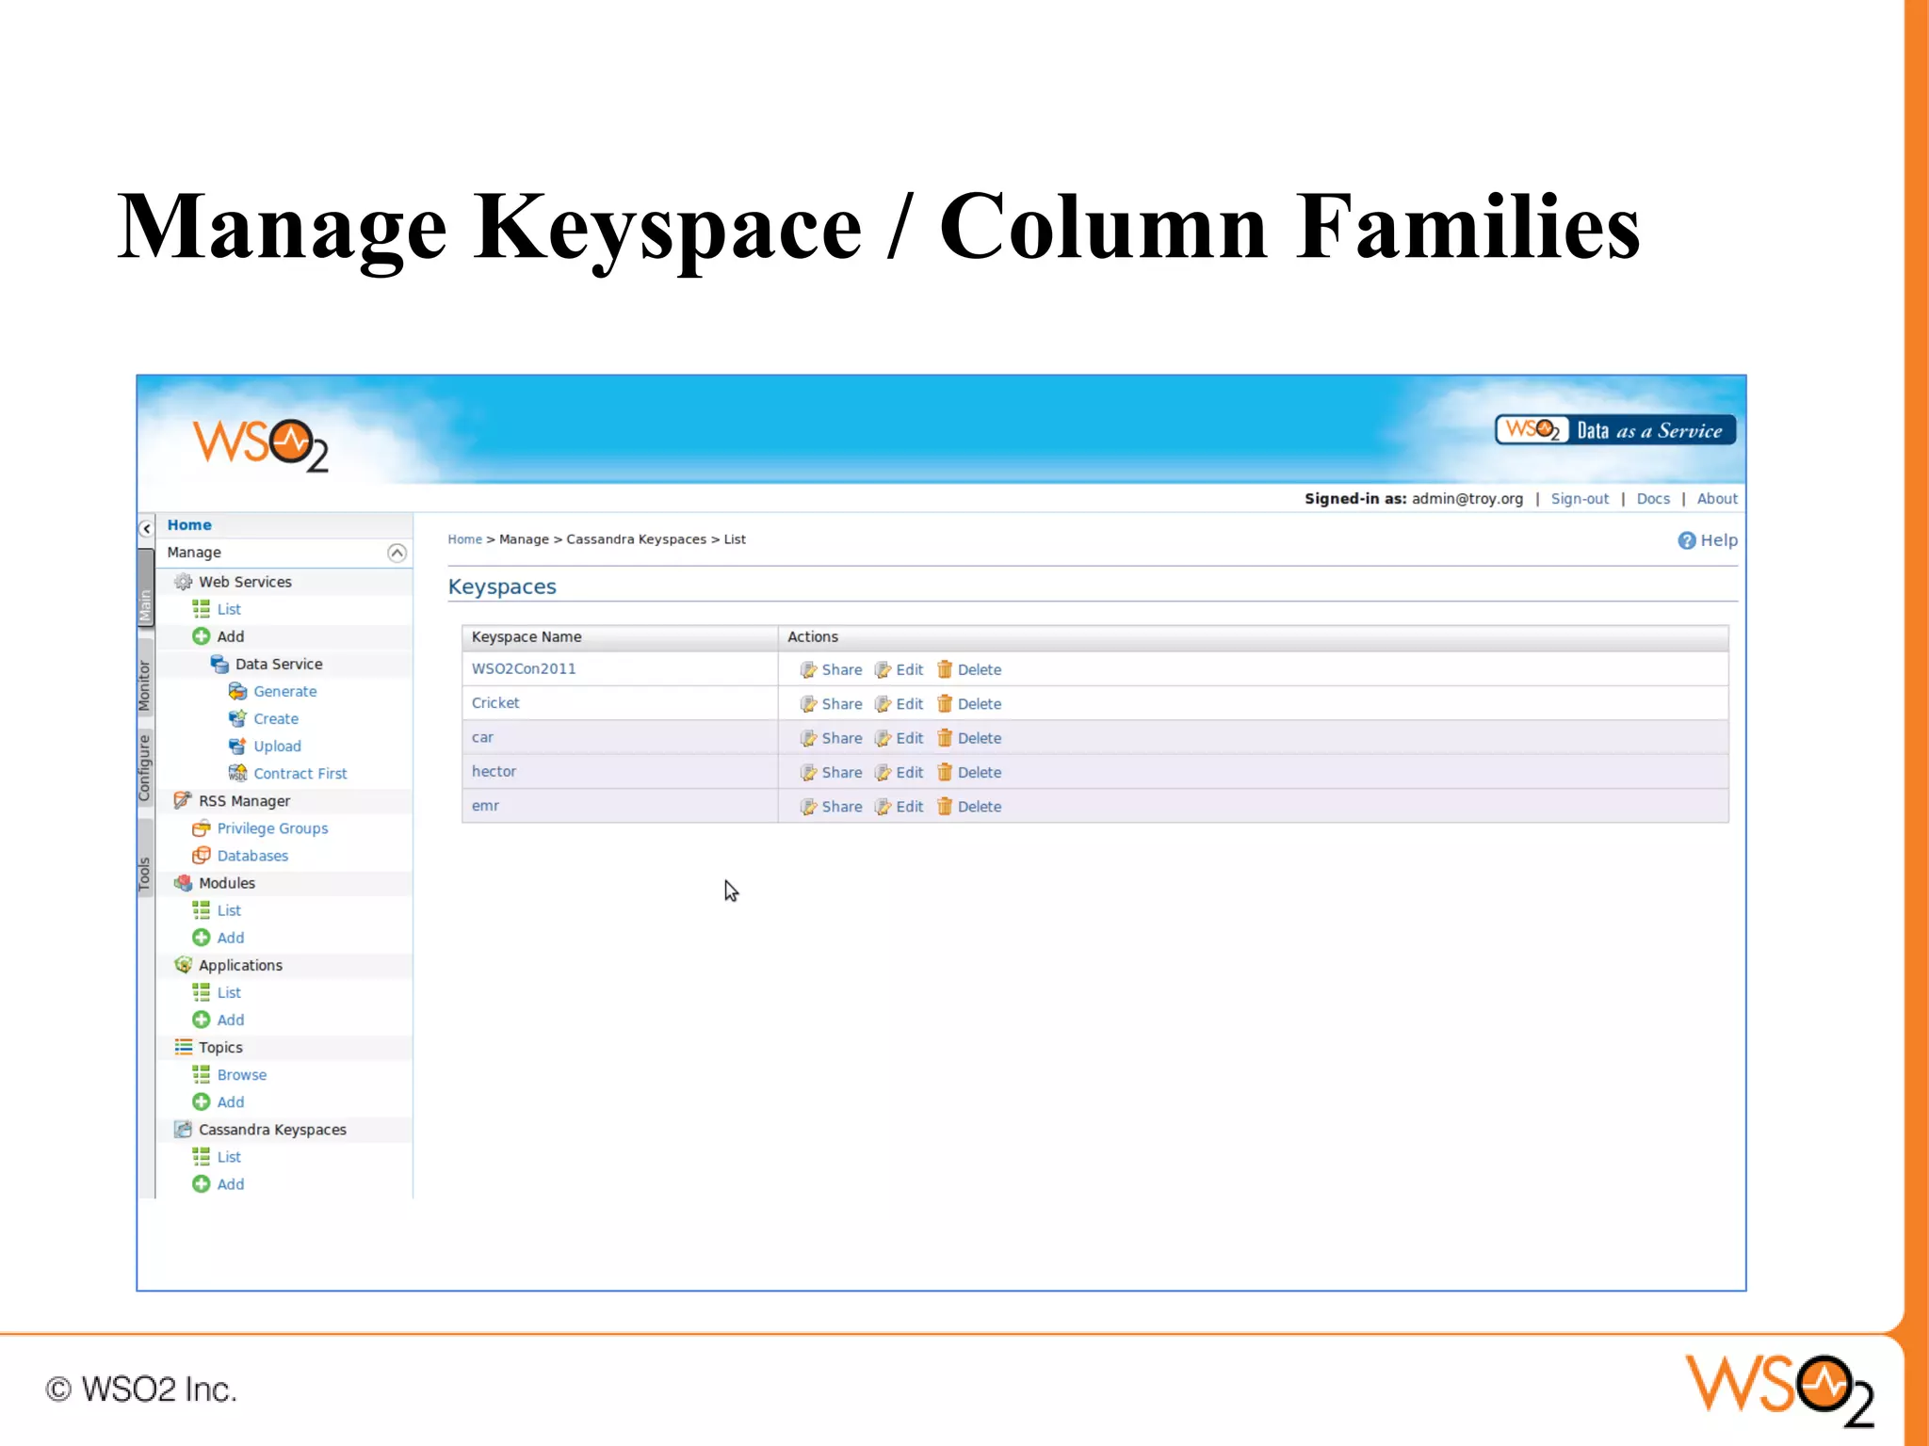Open Modules List

tap(229, 910)
